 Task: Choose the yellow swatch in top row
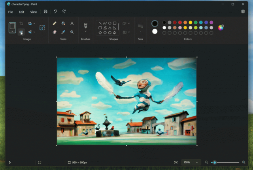click(x=191, y=23)
